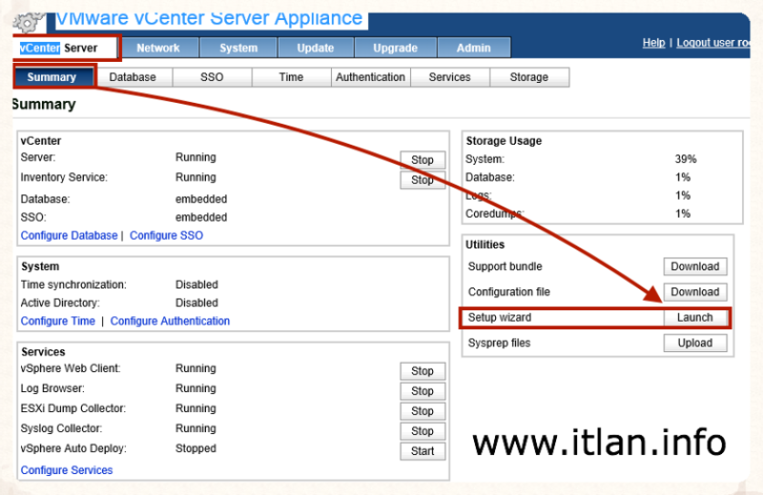
Task: Go to the Admin tab
Action: coord(473,48)
